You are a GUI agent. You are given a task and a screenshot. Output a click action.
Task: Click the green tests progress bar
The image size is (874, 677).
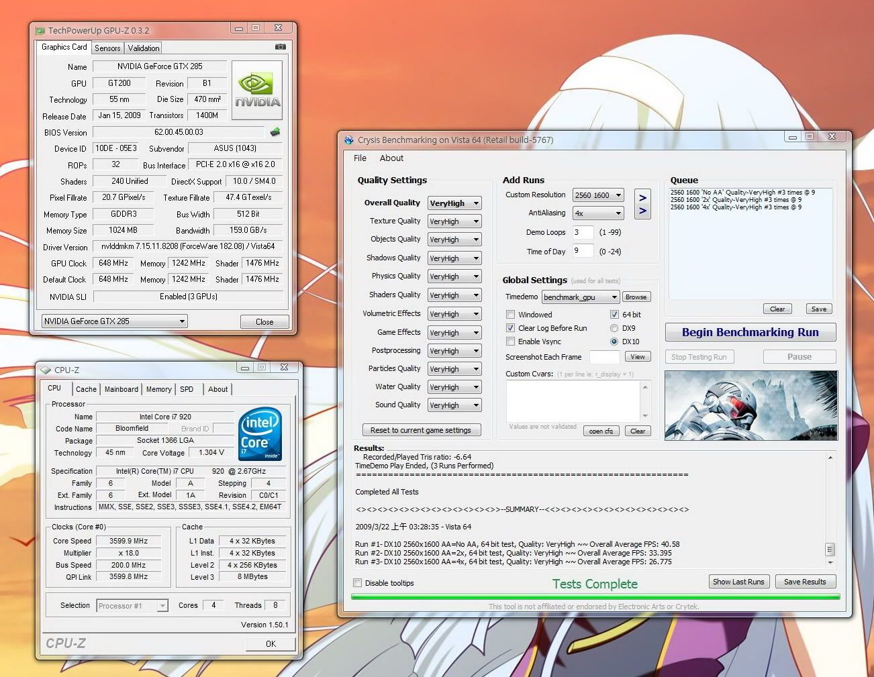click(595, 596)
